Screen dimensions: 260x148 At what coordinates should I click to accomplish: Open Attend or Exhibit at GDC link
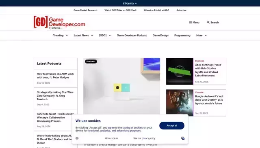156,10
